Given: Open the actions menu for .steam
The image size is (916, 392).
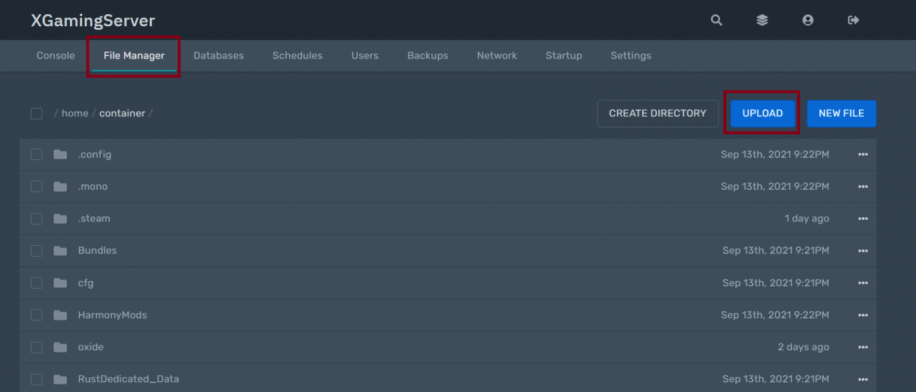Looking at the screenshot, I should pyautogui.click(x=863, y=218).
